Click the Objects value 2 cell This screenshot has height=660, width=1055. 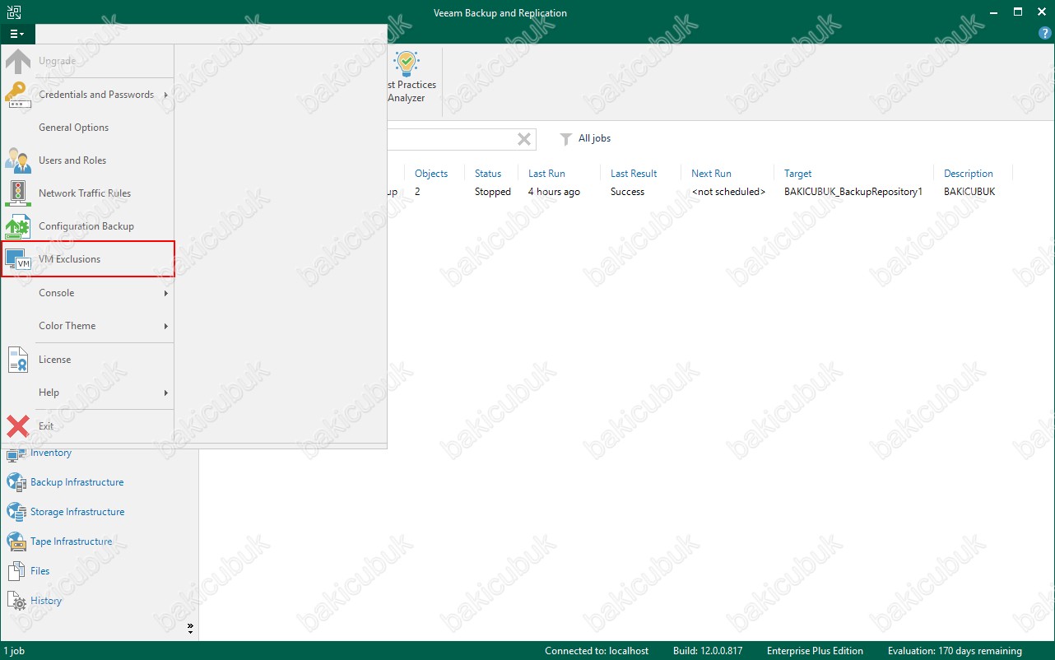417,192
